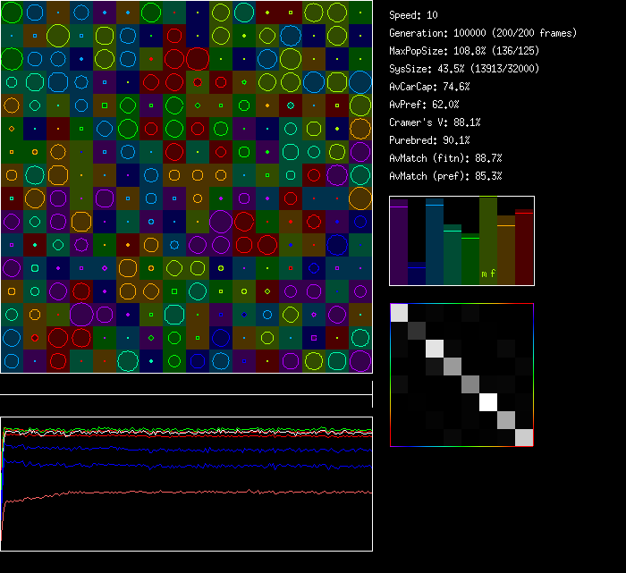Pick the short dark blue histogram bar
Viewport: 626px width, 573px height.
click(x=417, y=274)
